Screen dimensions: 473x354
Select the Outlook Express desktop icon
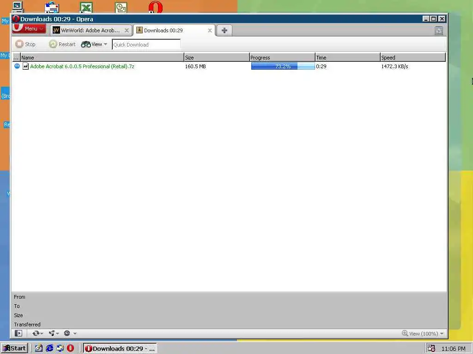52,7
